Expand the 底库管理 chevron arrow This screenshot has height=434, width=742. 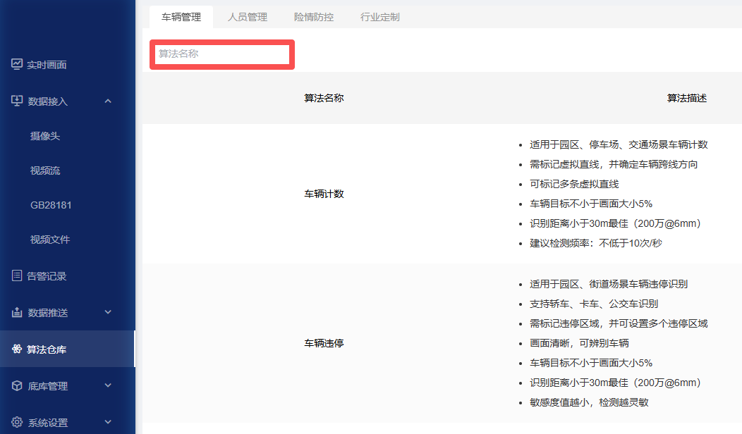[108, 385]
